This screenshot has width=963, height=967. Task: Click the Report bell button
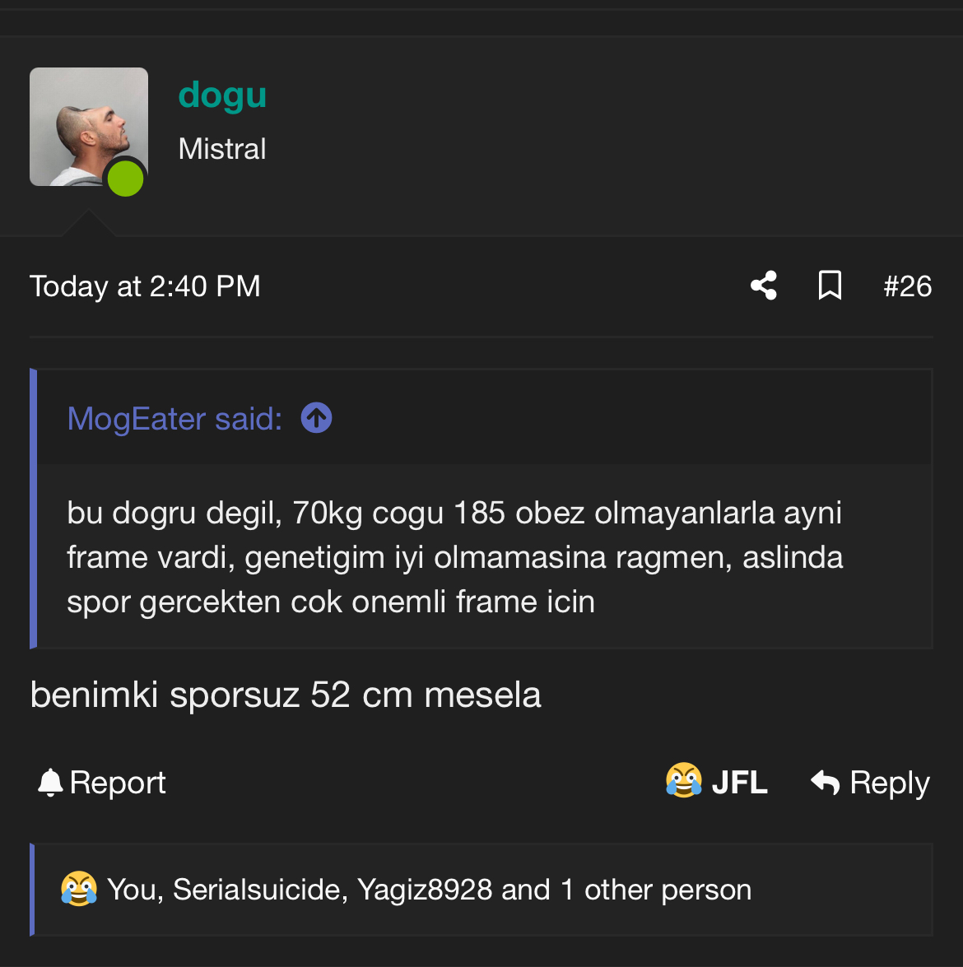[102, 783]
